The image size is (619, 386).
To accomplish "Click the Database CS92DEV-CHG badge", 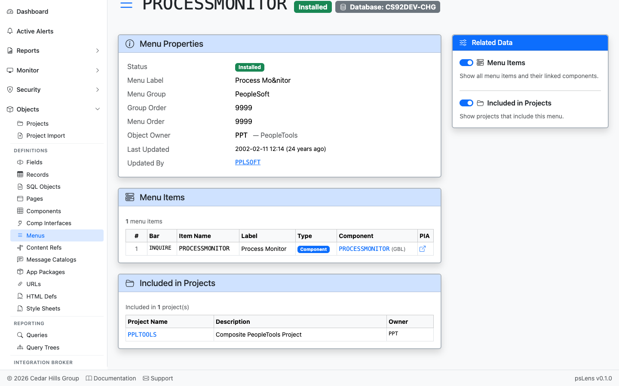I will (388, 7).
